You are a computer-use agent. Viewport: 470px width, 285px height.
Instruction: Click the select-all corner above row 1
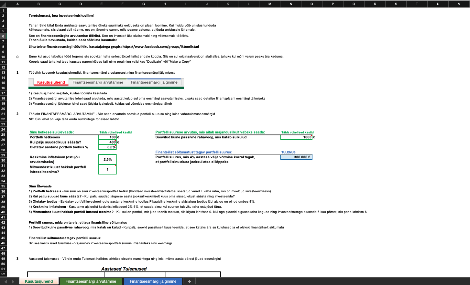pos(3,4)
